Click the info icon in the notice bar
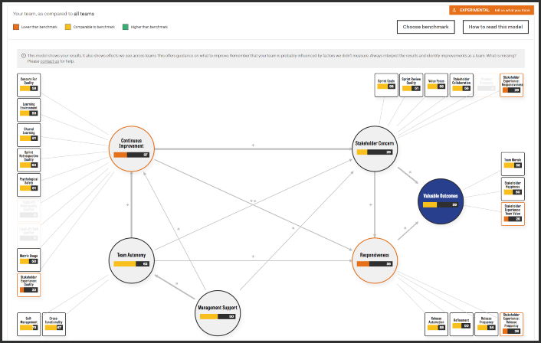541x343 pixels. pos(24,55)
